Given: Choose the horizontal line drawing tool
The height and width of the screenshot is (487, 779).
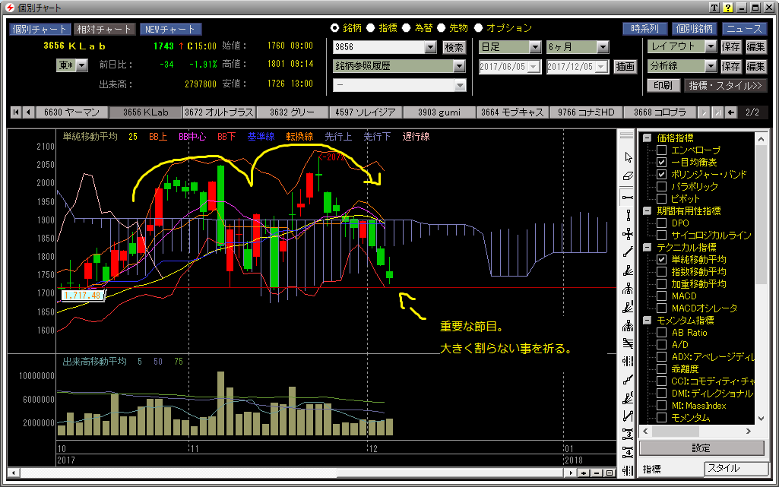Looking at the screenshot, I should [628, 196].
